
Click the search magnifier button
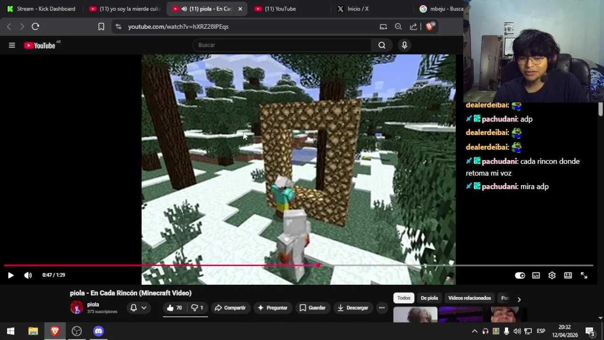coord(382,45)
